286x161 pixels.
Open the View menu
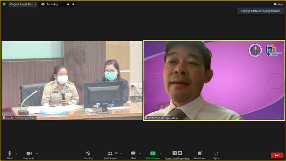278,4
